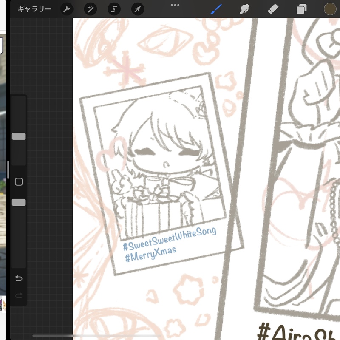Open the active color picker circle
340x340 pixels.
click(330, 9)
